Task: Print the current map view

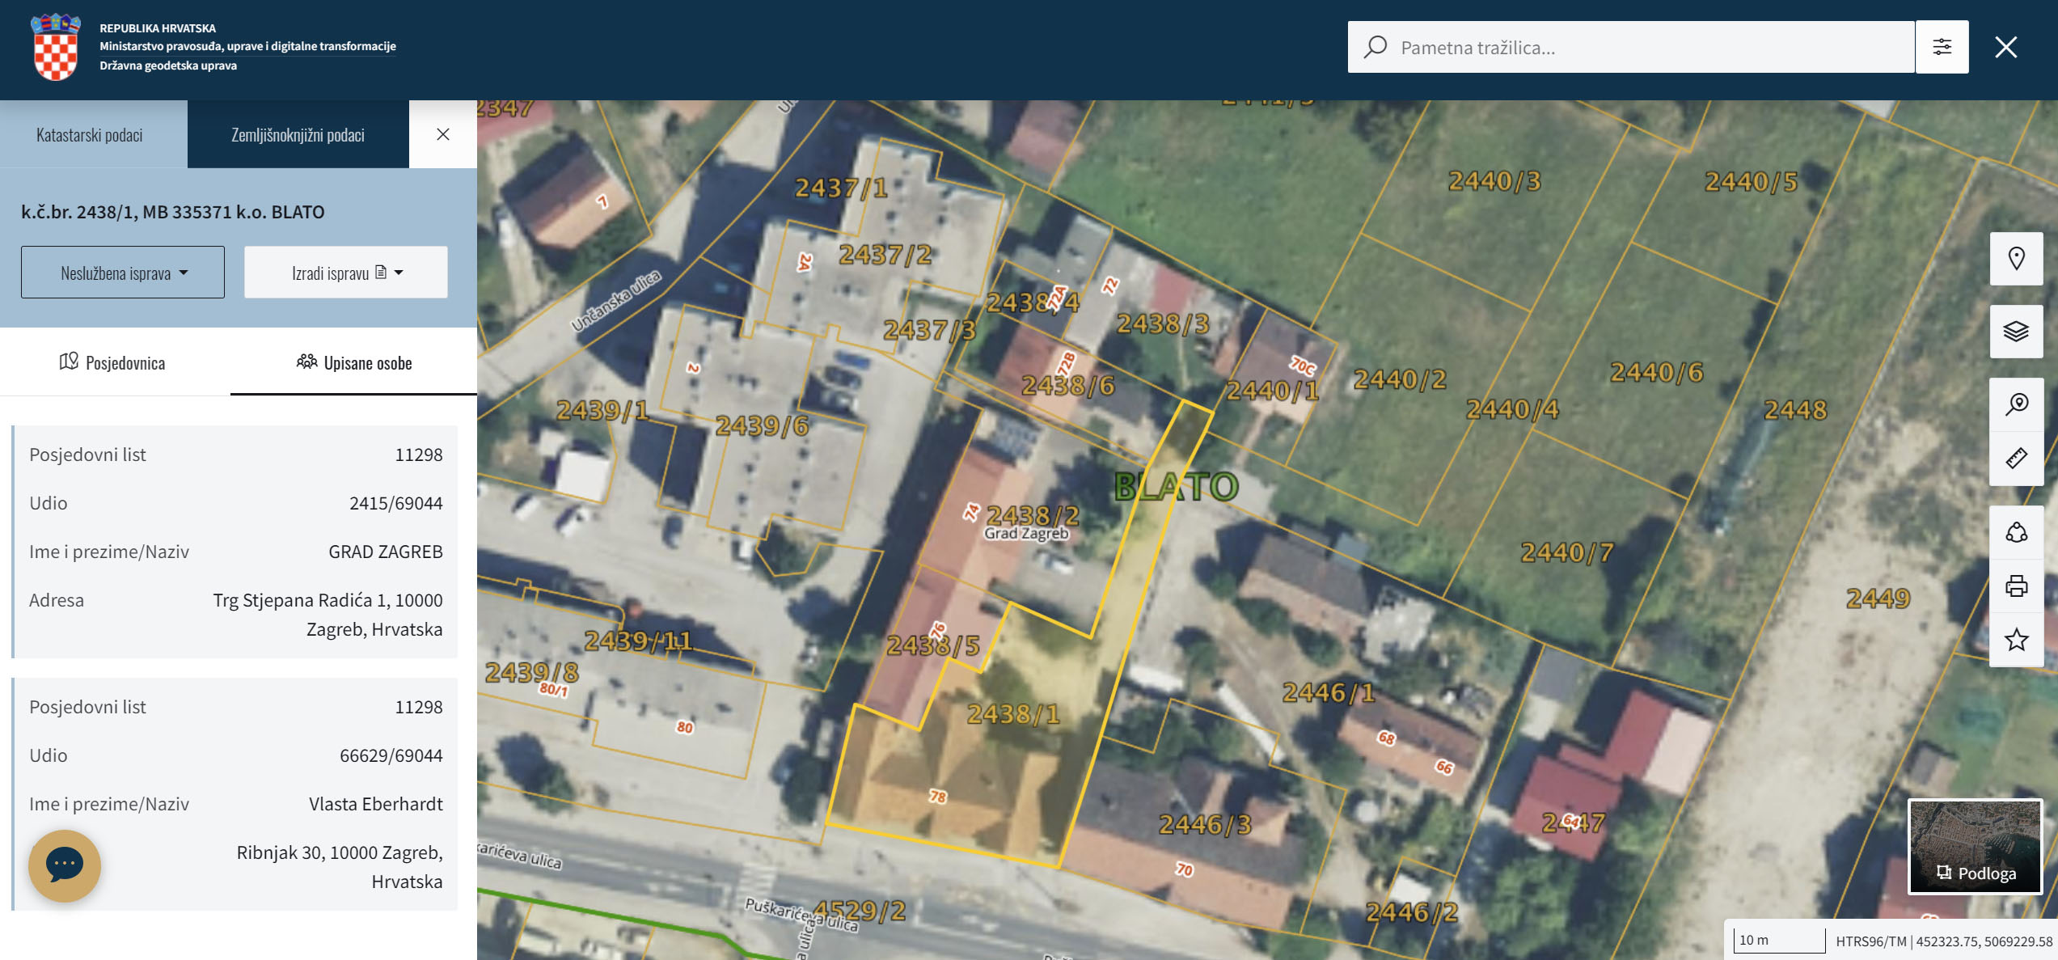Action: pyautogui.click(x=2016, y=586)
